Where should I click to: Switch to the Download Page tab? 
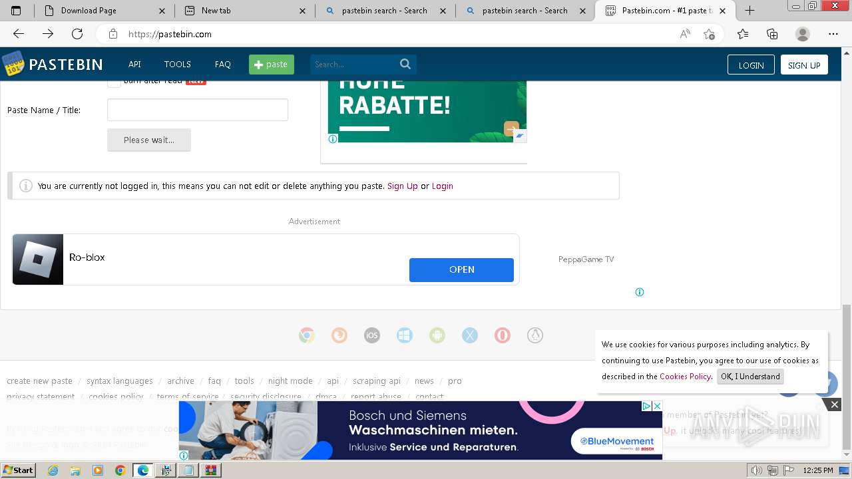click(103, 11)
